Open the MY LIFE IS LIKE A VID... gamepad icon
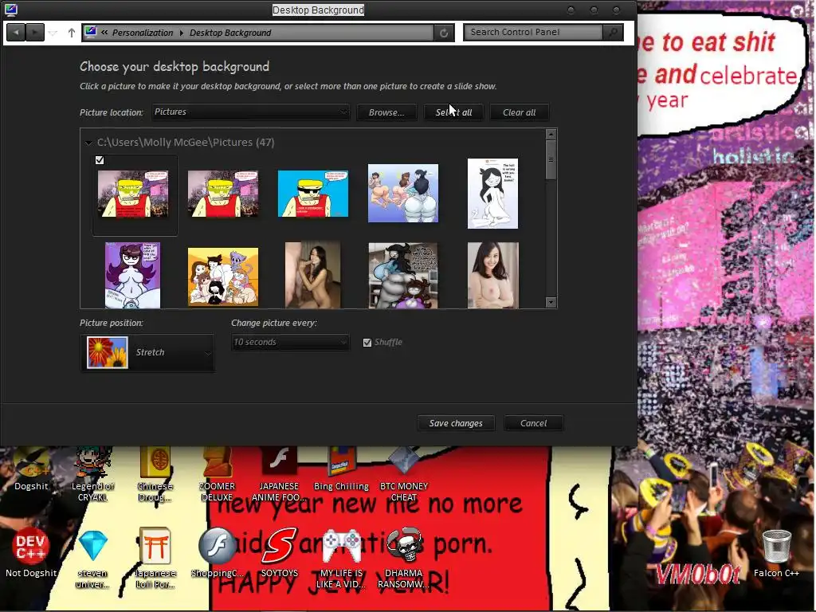816x612 pixels. coord(341,558)
